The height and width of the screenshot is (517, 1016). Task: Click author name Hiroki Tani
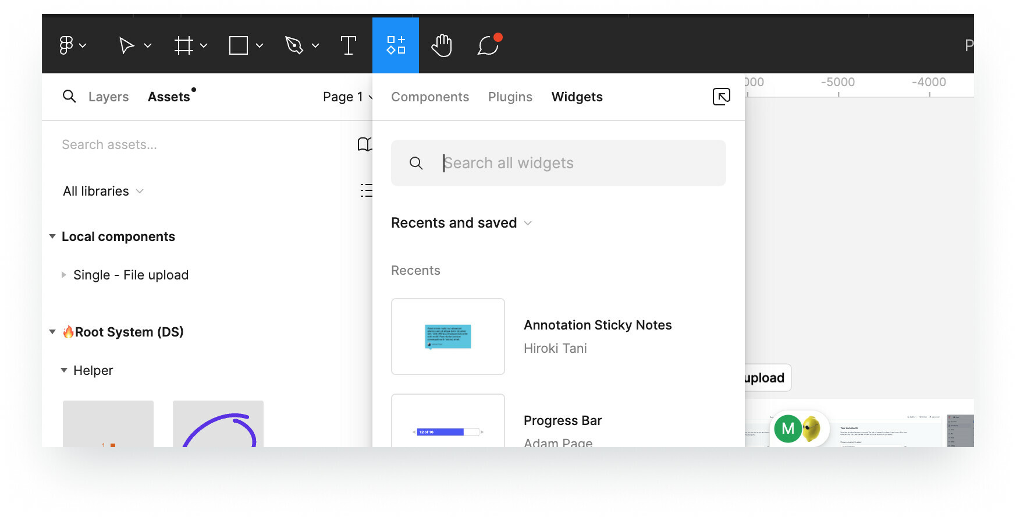pos(555,348)
